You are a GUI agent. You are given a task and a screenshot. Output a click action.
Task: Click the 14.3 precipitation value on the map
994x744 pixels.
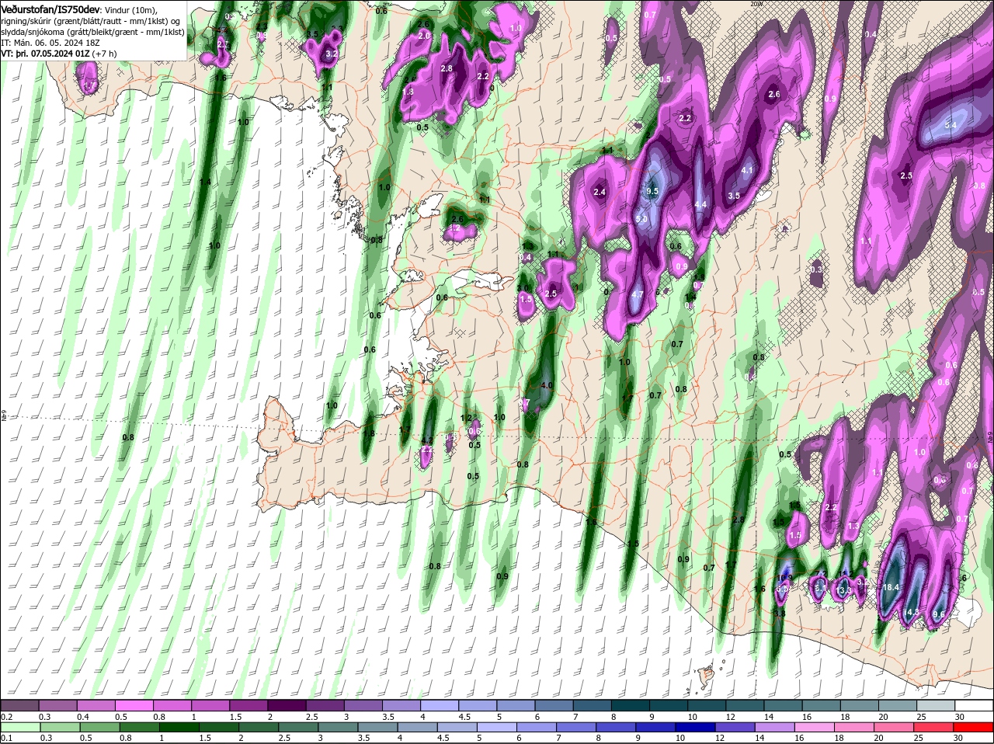[x=912, y=613]
